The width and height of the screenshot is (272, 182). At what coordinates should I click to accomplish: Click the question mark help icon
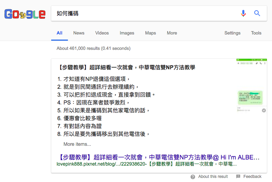[193, 177]
